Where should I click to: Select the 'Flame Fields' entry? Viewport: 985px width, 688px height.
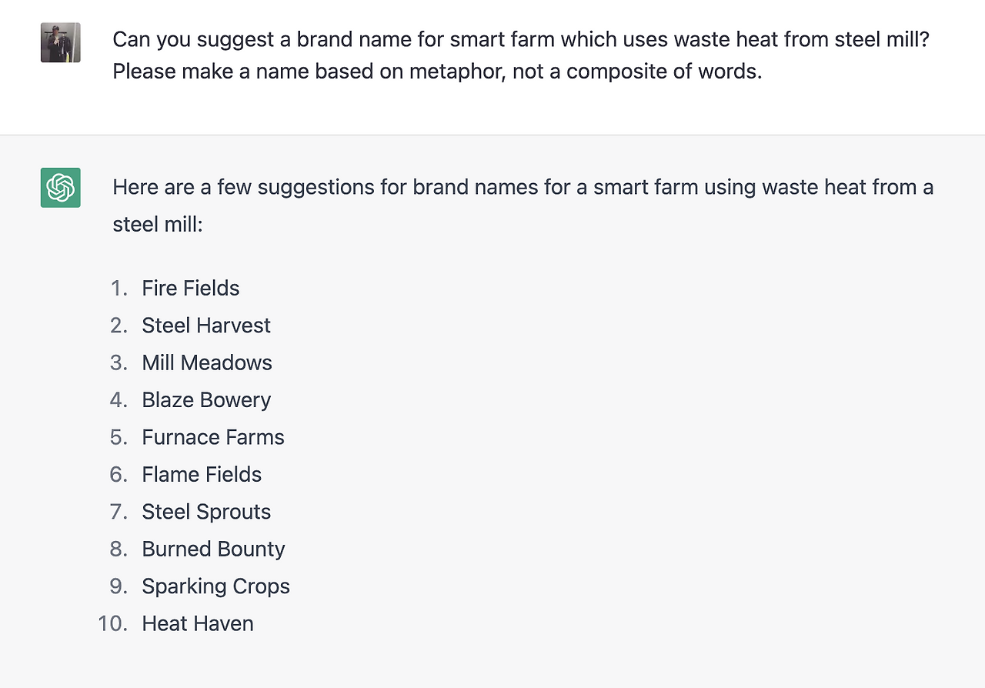click(x=201, y=474)
